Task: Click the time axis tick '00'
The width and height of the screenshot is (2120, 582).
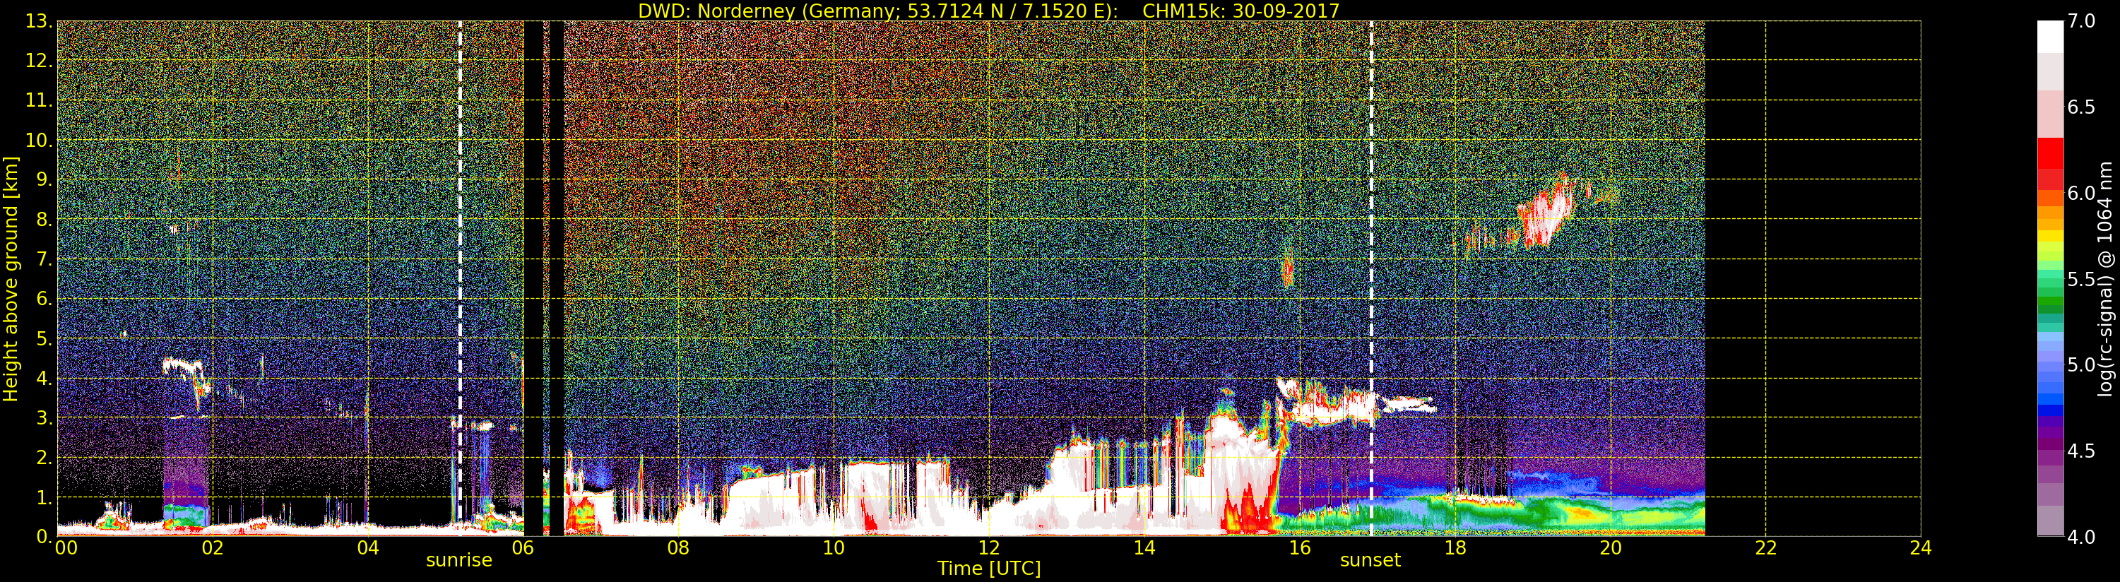Action: point(66,548)
